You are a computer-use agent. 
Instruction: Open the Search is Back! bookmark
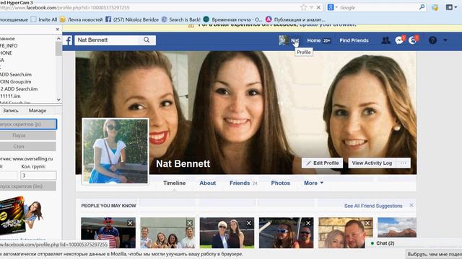coord(181,19)
